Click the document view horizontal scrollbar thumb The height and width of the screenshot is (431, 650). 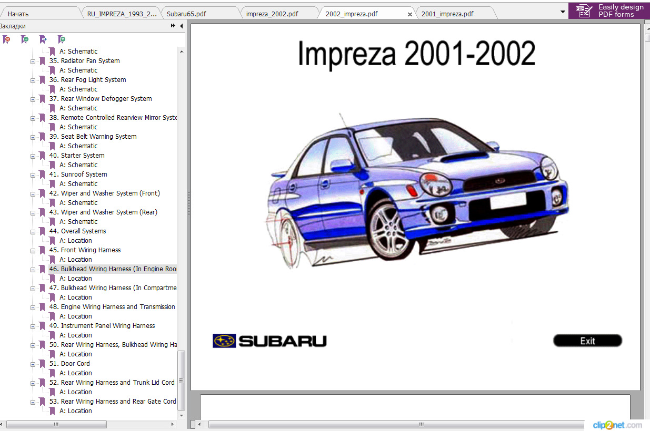[396, 424]
